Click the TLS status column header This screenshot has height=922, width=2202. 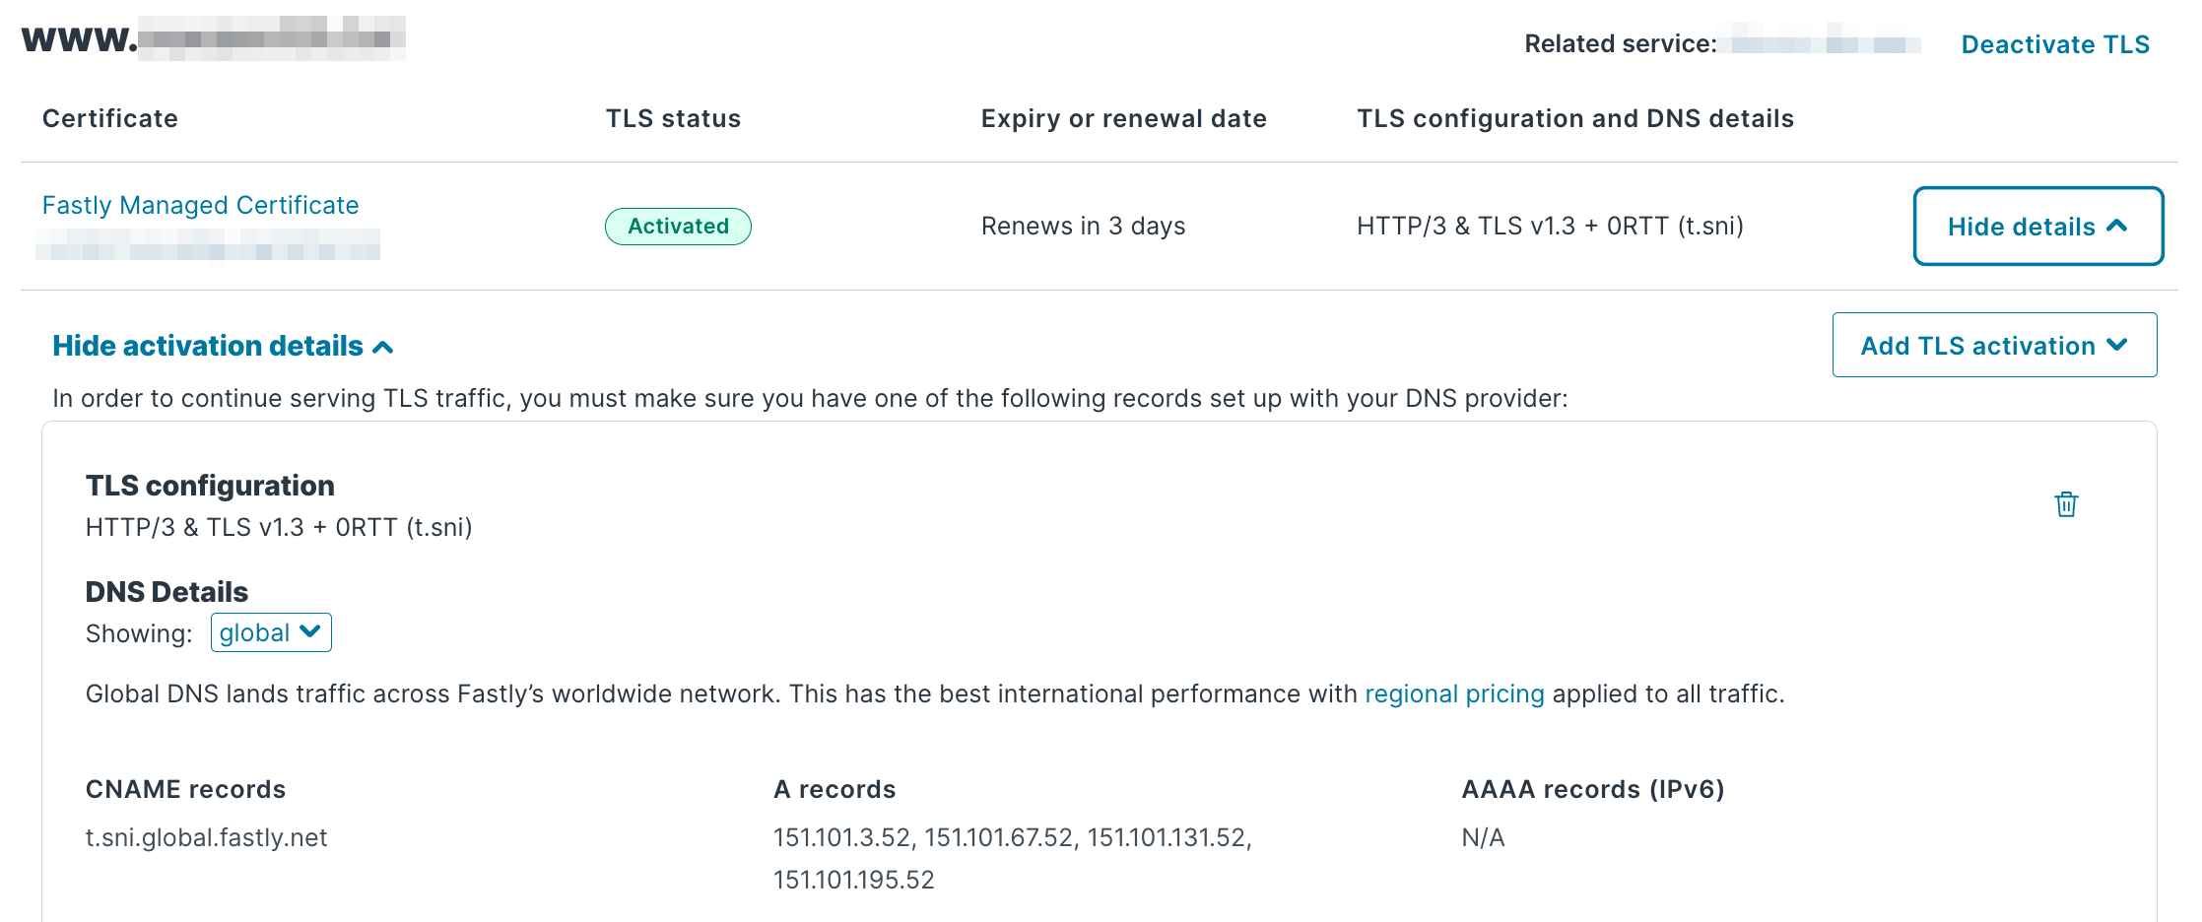673,119
